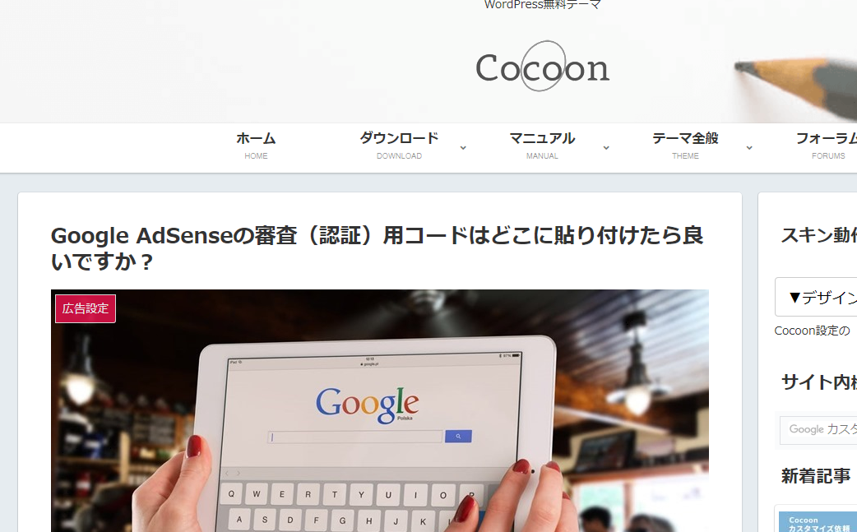The image size is (857, 532).
Task: Click the Google AdSense article title
Action: (378, 248)
